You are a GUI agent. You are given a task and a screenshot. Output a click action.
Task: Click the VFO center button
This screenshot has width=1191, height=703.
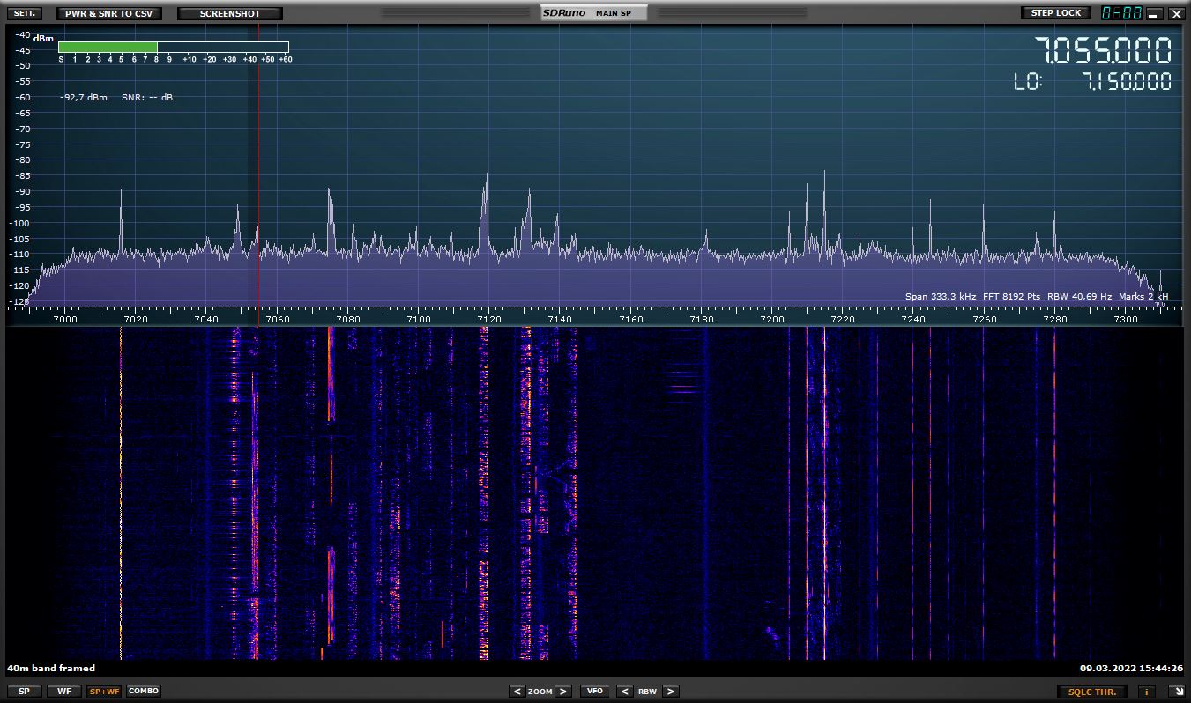tap(595, 692)
